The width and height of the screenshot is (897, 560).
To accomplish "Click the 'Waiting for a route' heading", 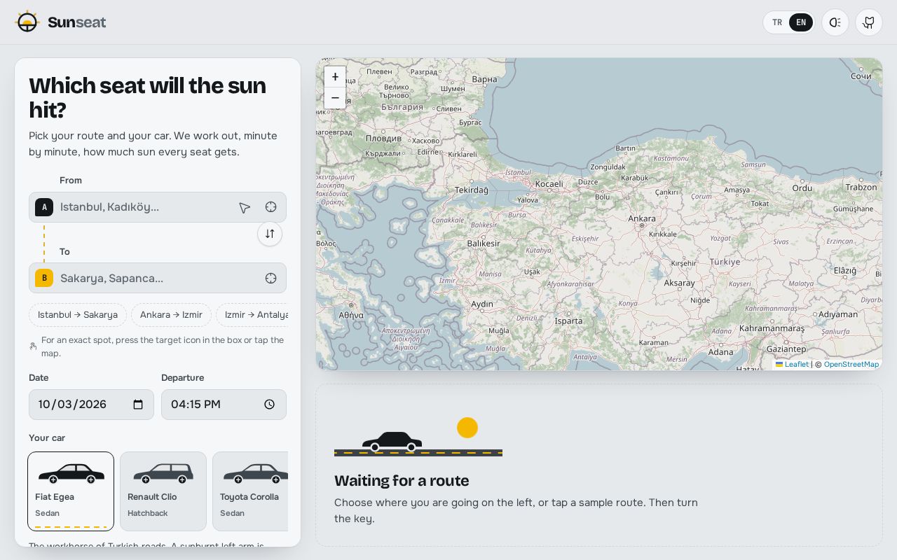I will pyautogui.click(x=402, y=481).
